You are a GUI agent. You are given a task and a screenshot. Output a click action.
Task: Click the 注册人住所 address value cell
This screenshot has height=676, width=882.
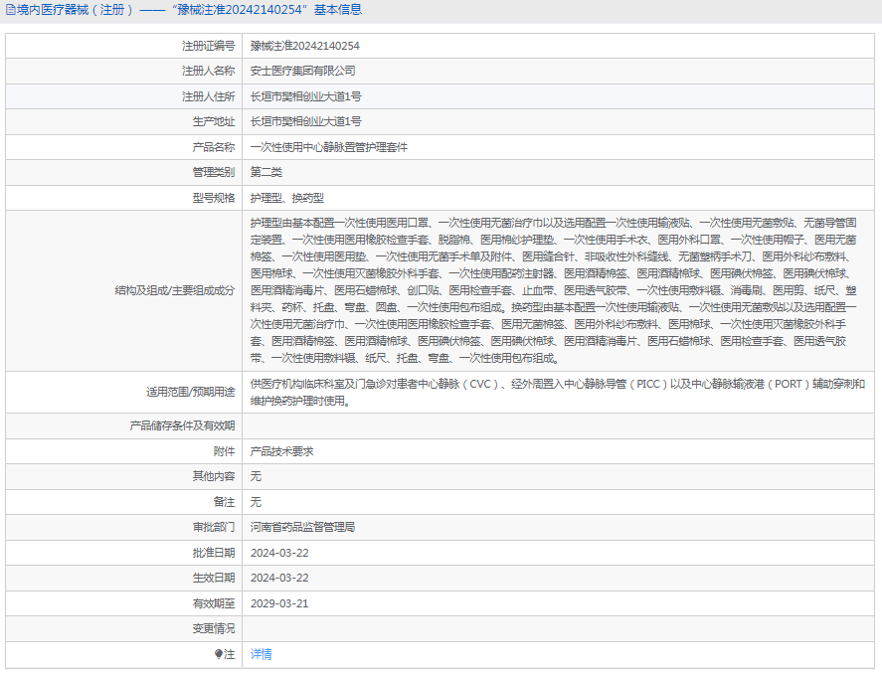click(558, 96)
